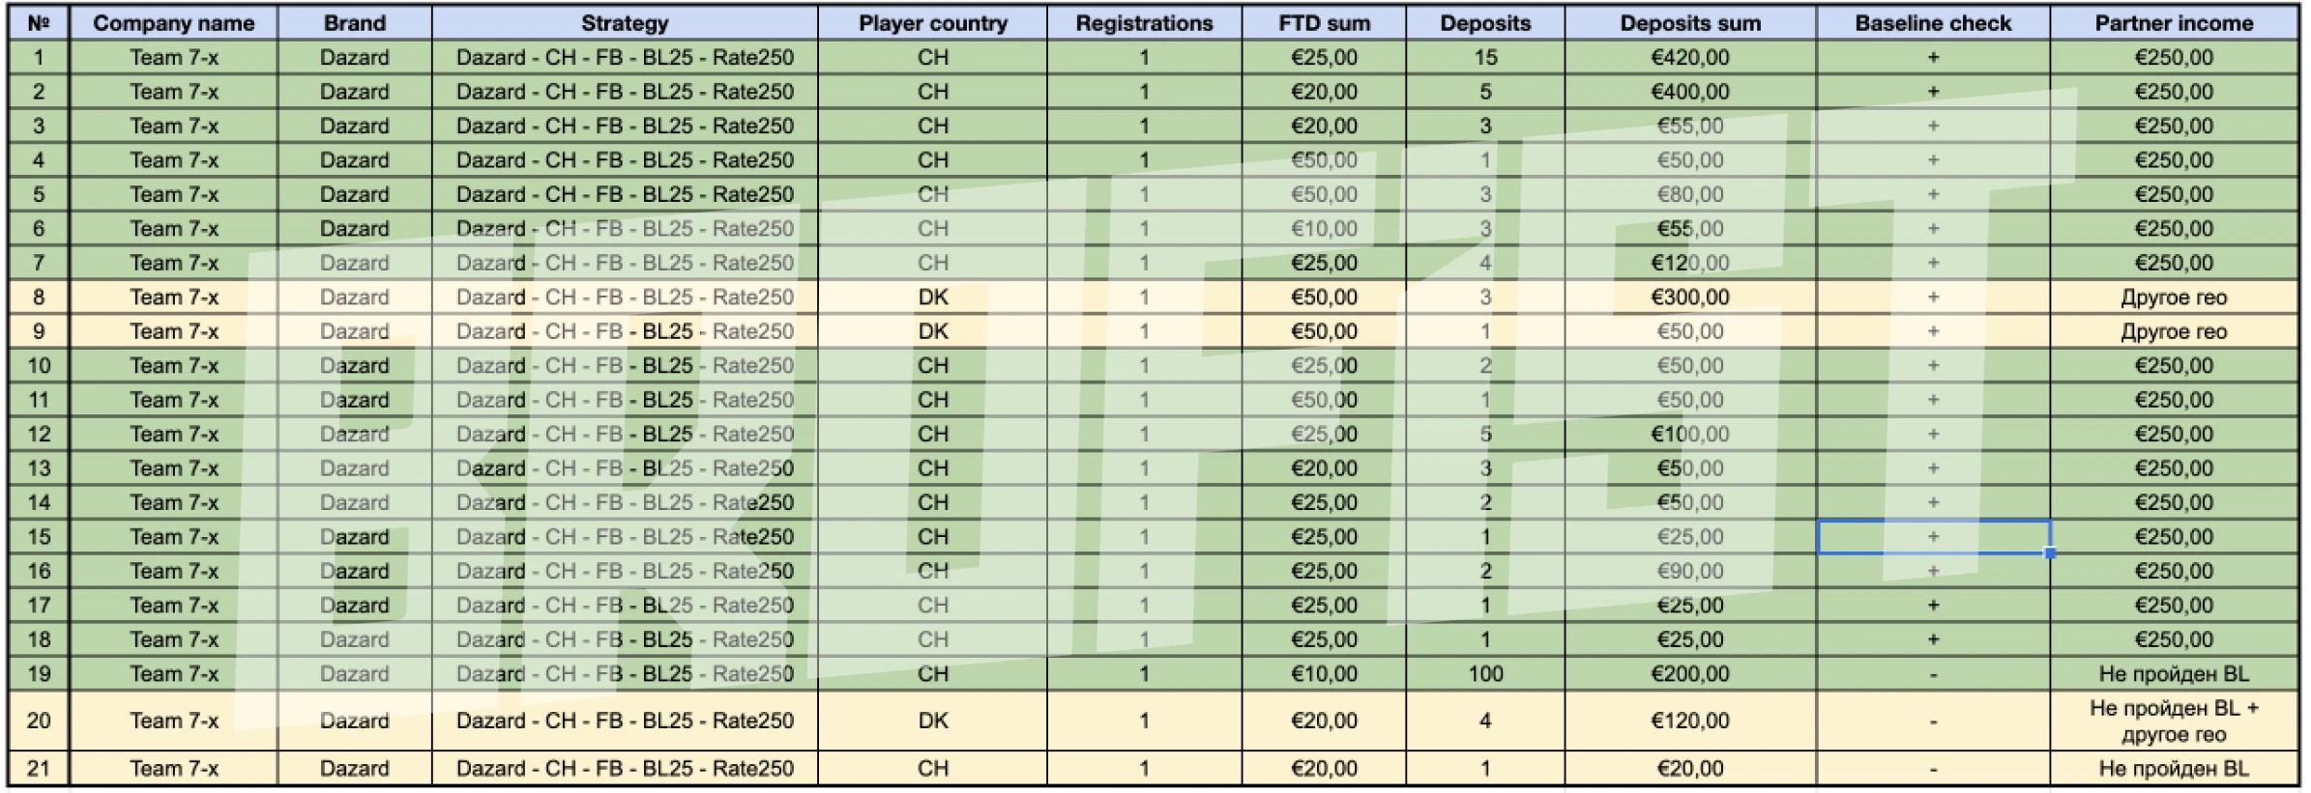Select the Baseline check header cell
This screenshot has height=793, width=2311.
tap(1933, 23)
